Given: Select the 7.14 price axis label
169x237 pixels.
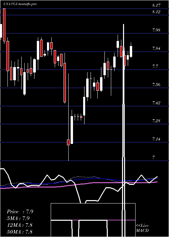Looking at the screenshot, I should [156, 139].
